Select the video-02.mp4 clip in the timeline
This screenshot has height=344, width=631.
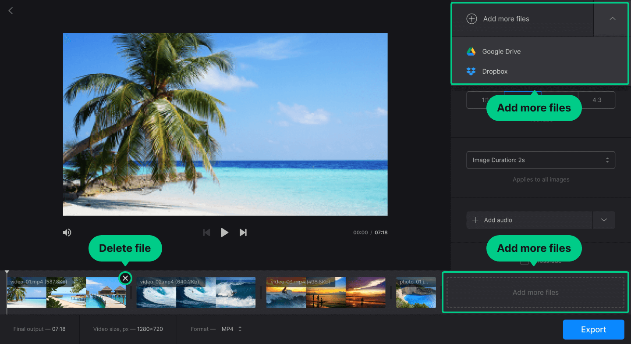(196, 292)
